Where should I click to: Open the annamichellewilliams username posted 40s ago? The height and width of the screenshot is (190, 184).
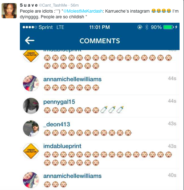(72, 176)
